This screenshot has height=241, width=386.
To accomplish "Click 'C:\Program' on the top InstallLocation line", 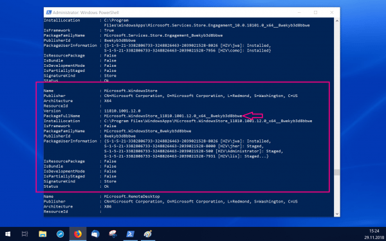I will [x=116, y=20].
